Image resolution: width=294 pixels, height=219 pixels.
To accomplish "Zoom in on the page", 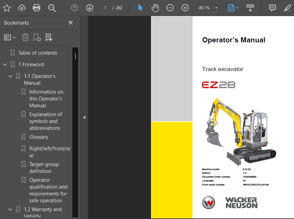I will (185, 8).
